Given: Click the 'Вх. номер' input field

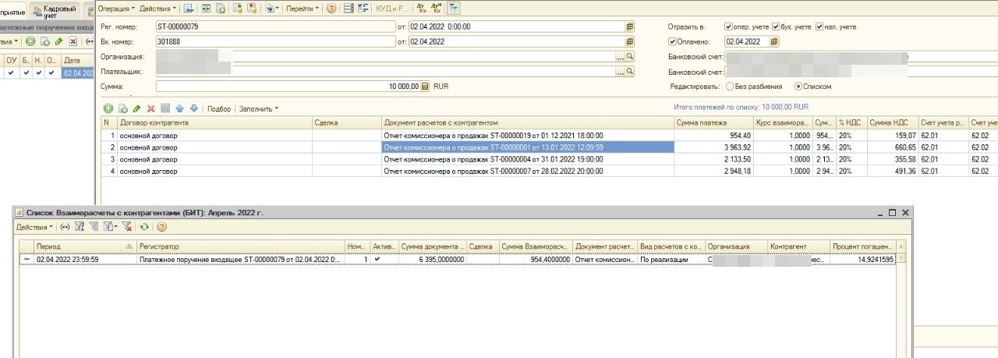Looking at the screenshot, I should click(x=275, y=42).
